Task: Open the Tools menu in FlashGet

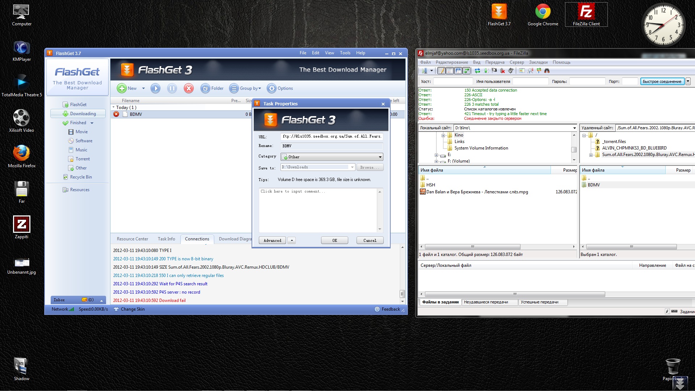Action: tap(345, 53)
